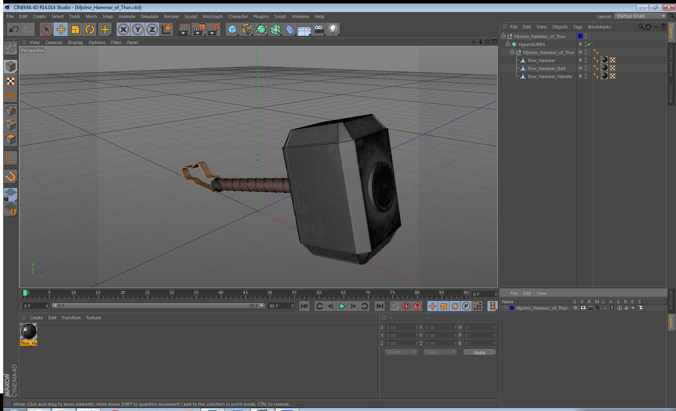The width and height of the screenshot is (676, 411).
Task: Toggle HyperNURBS enable checkmark
Action: tap(589, 44)
